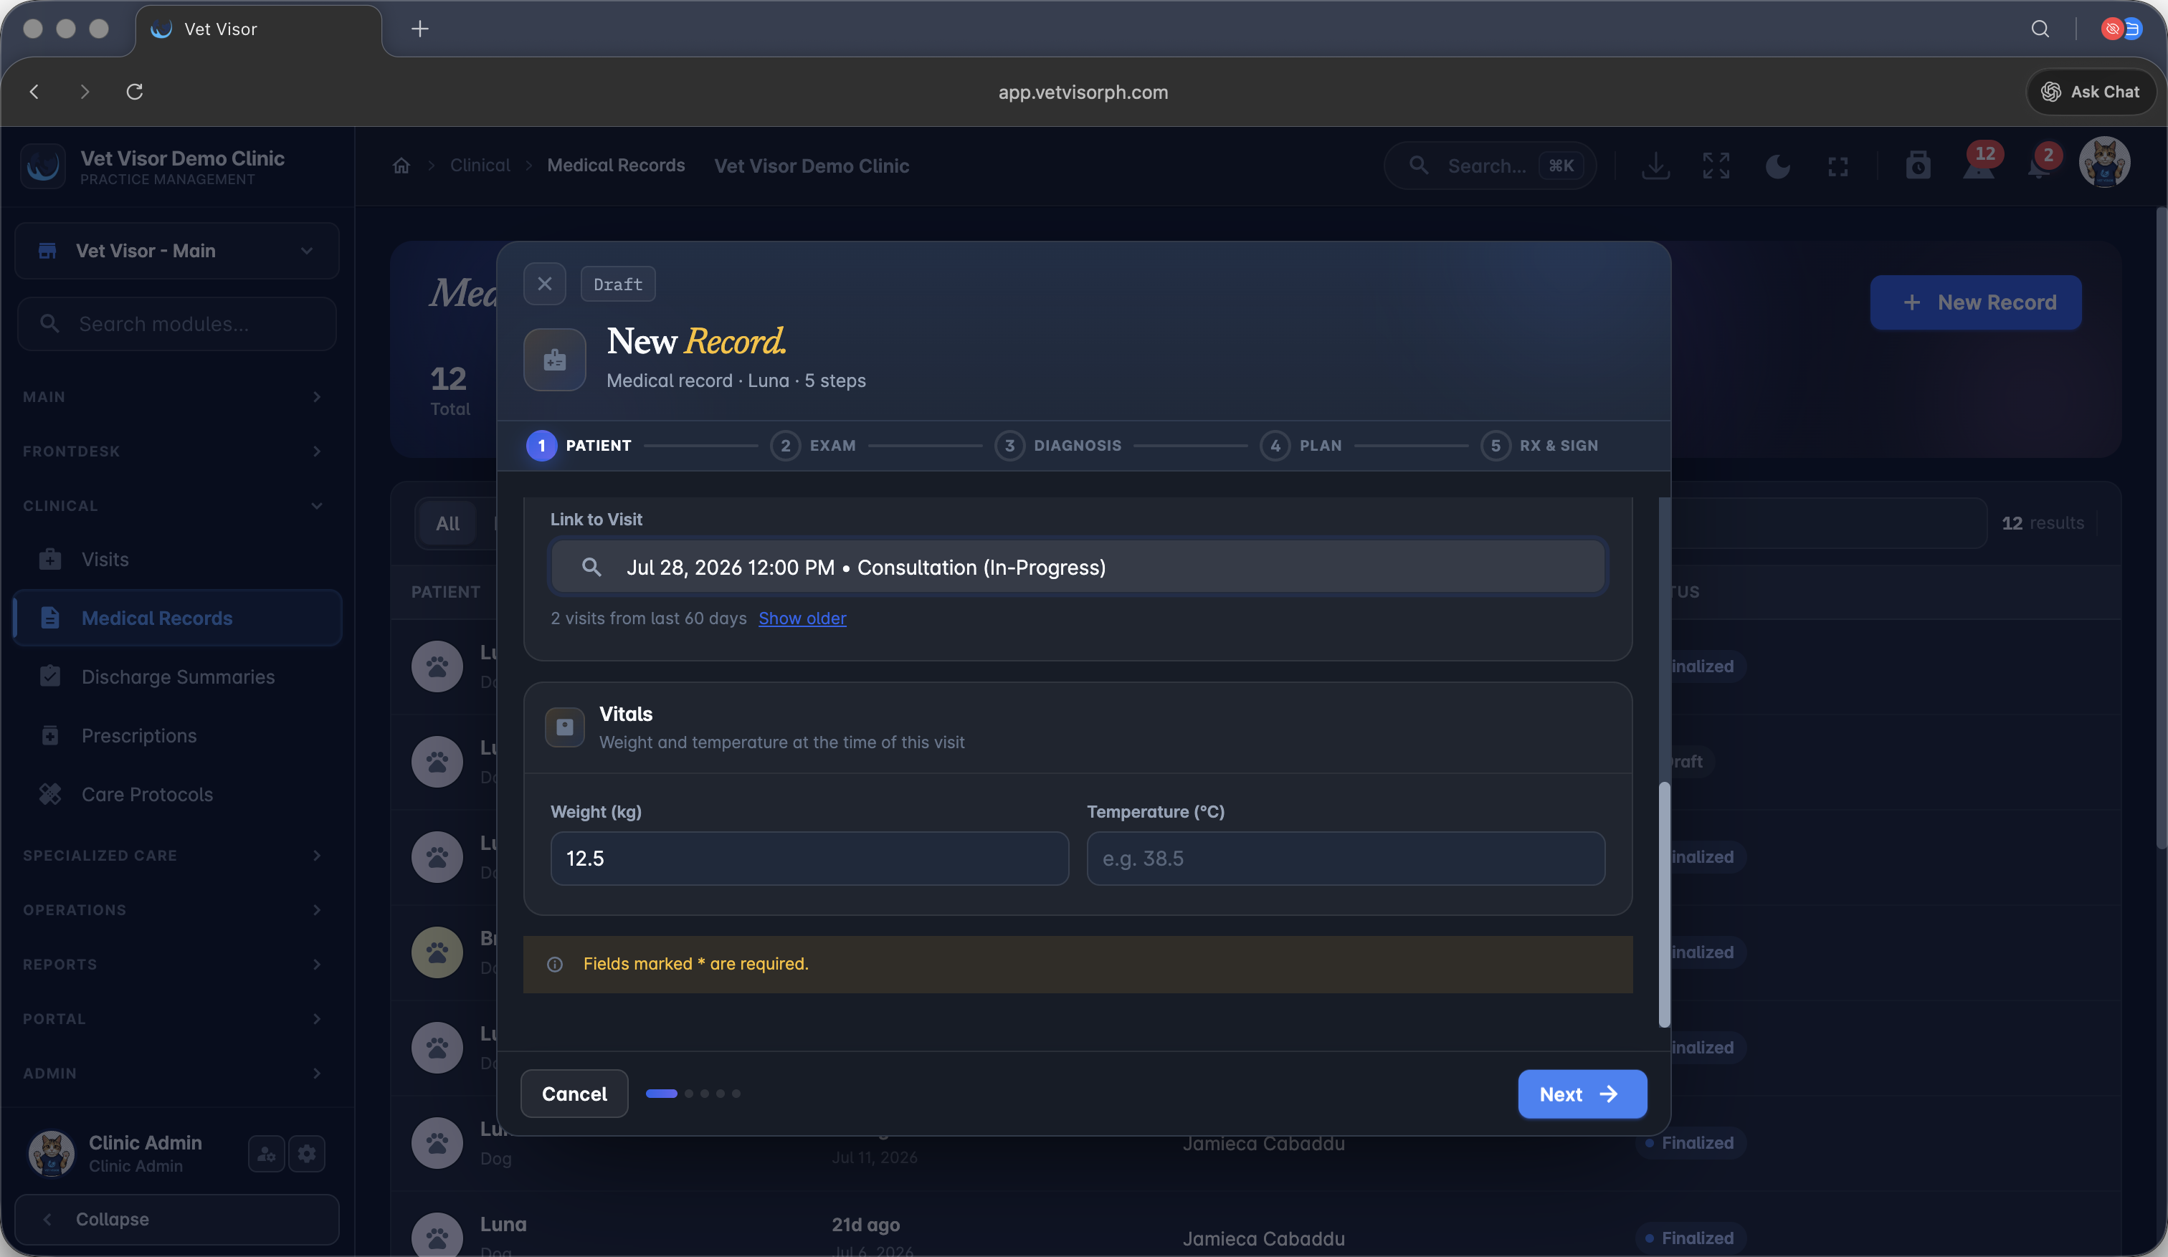Go back with the browser back arrow

point(34,91)
